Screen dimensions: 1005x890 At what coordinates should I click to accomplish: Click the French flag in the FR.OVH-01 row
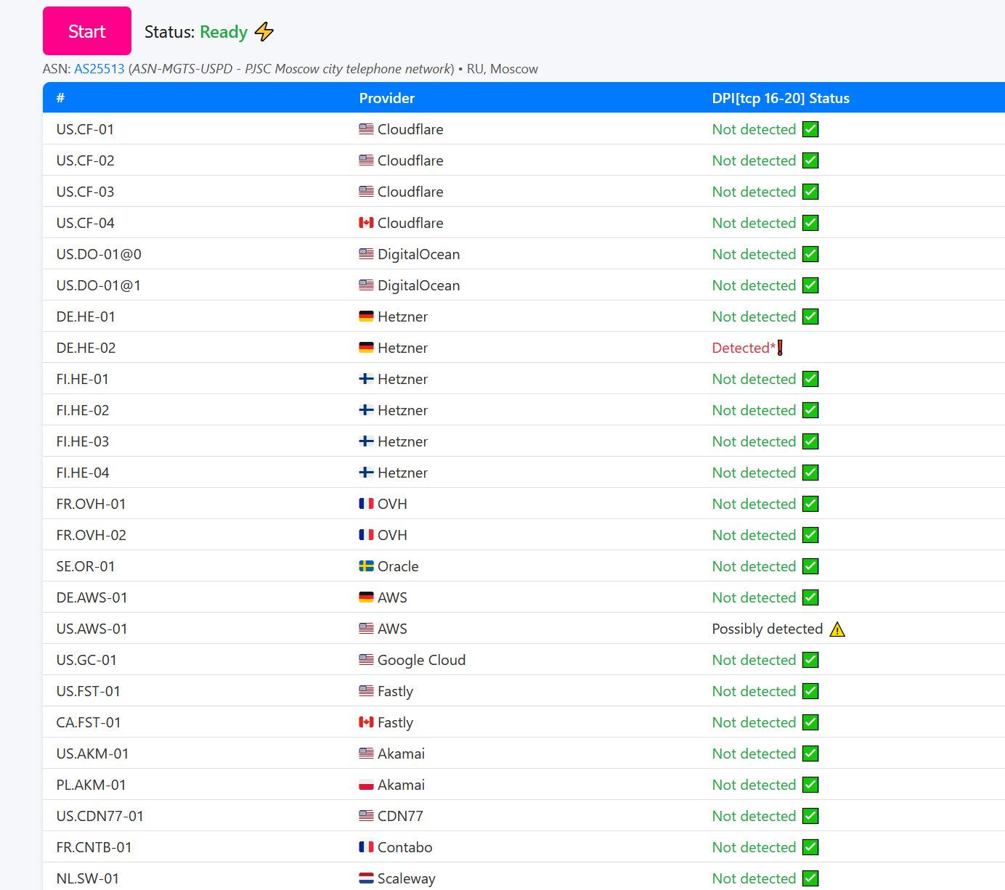(x=366, y=504)
